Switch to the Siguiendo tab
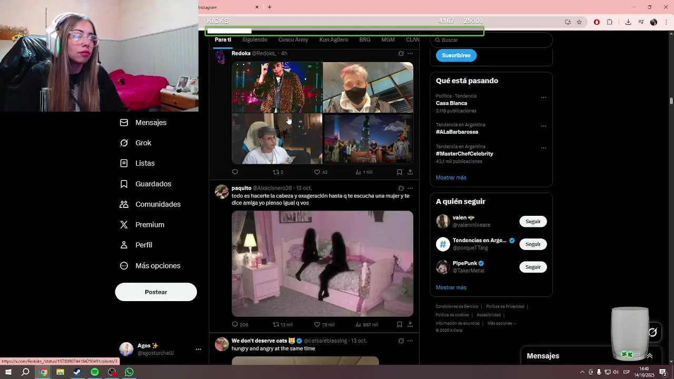The width and height of the screenshot is (674, 379). tap(254, 40)
